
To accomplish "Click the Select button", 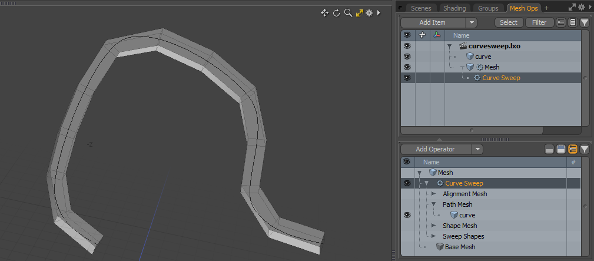I will (x=509, y=22).
